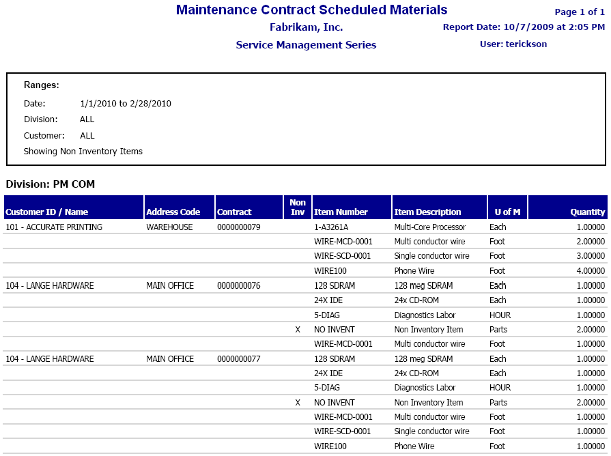Image resolution: width=611 pixels, height=456 pixels.
Task: Select contract number 0000000077
Action: (238, 359)
